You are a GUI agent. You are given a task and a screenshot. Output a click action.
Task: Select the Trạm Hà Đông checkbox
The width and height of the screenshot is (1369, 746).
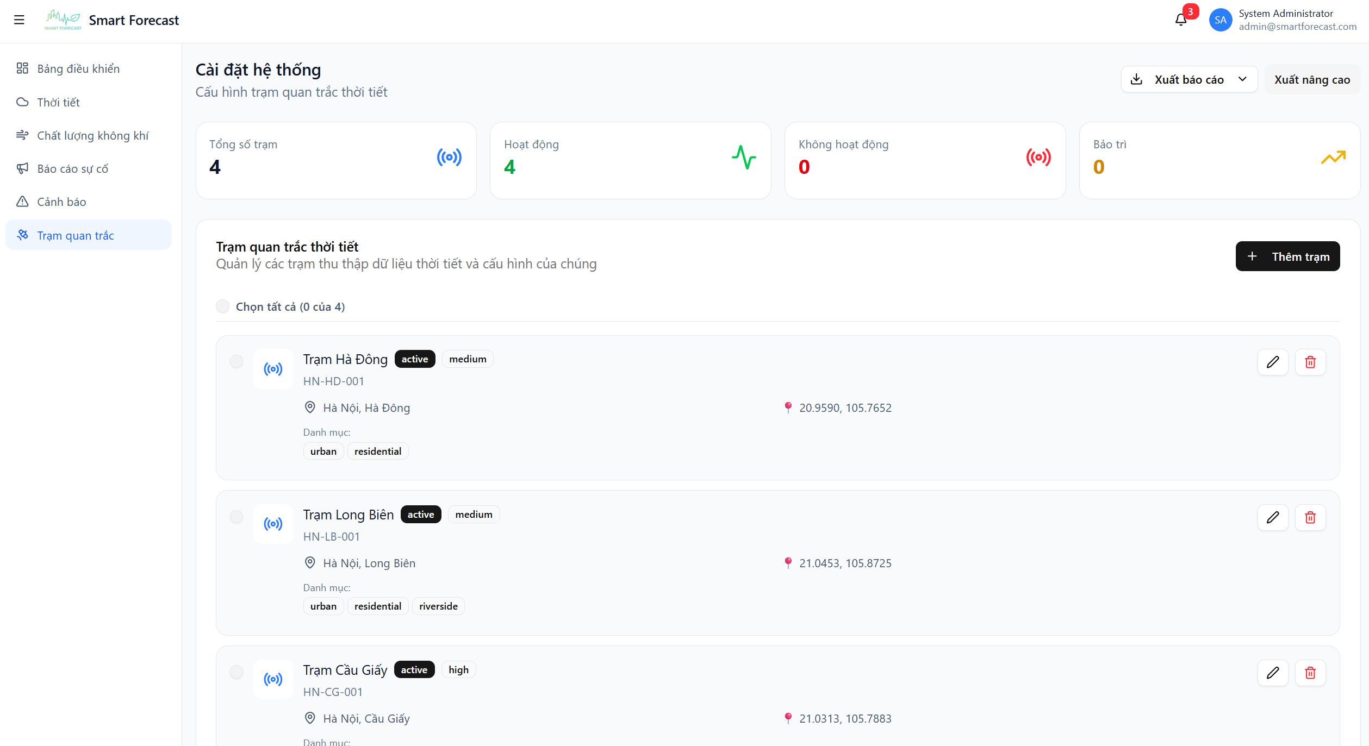click(237, 361)
